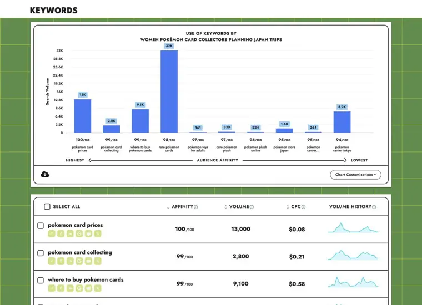Click search icon under 'where to buy pokemon cards'
This screenshot has height=305, width=422.
pos(98,288)
